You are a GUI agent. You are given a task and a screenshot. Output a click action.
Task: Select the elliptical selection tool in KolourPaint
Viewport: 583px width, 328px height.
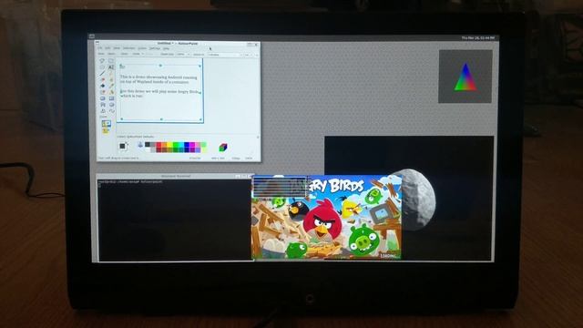(x=102, y=67)
